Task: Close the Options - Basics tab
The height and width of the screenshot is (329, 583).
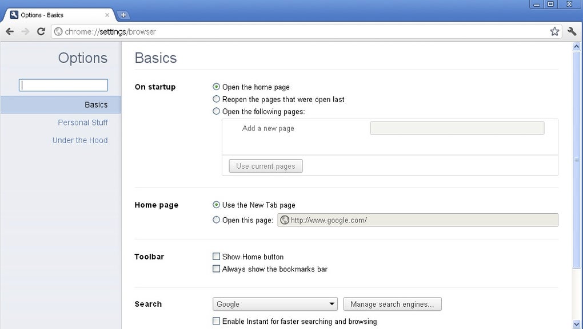Action: [x=107, y=15]
